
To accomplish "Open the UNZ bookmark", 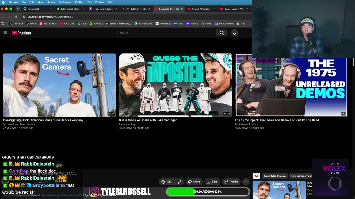I will pyautogui.click(x=179, y=23).
